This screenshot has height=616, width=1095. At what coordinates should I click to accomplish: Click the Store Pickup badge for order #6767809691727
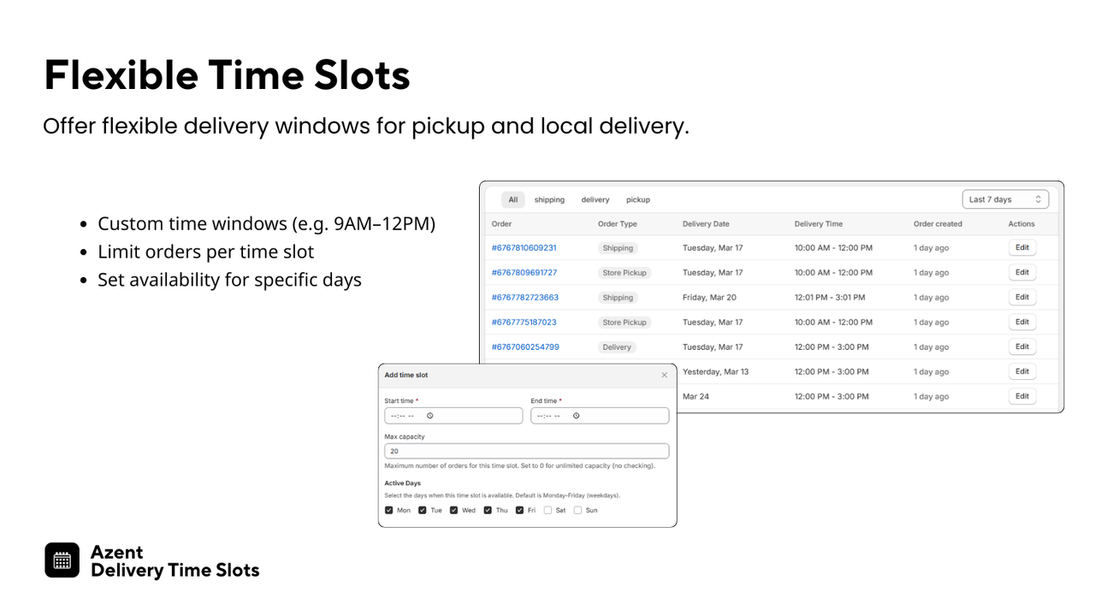(624, 273)
